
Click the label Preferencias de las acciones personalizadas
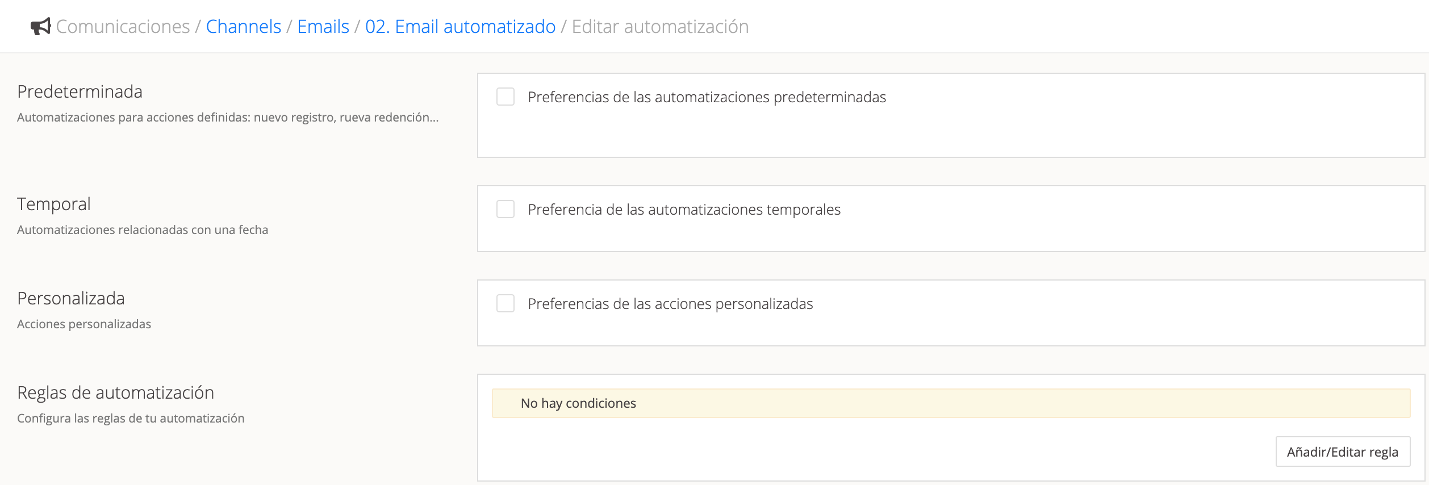click(670, 304)
